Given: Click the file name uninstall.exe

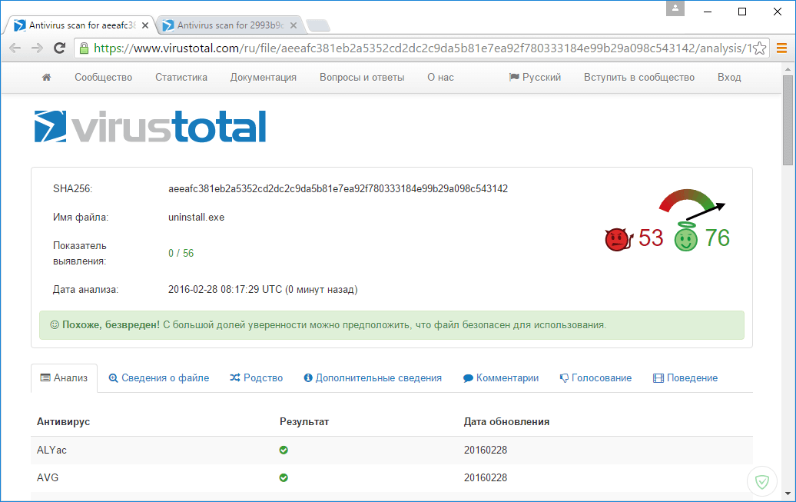Looking at the screenshot, I should pyautogui.click(x=197, y=218).
